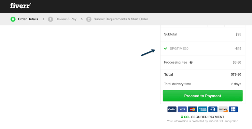Click the Processing Fee label
The height and width of the screenshot is (129, 252).
click(x=175, y=62)
